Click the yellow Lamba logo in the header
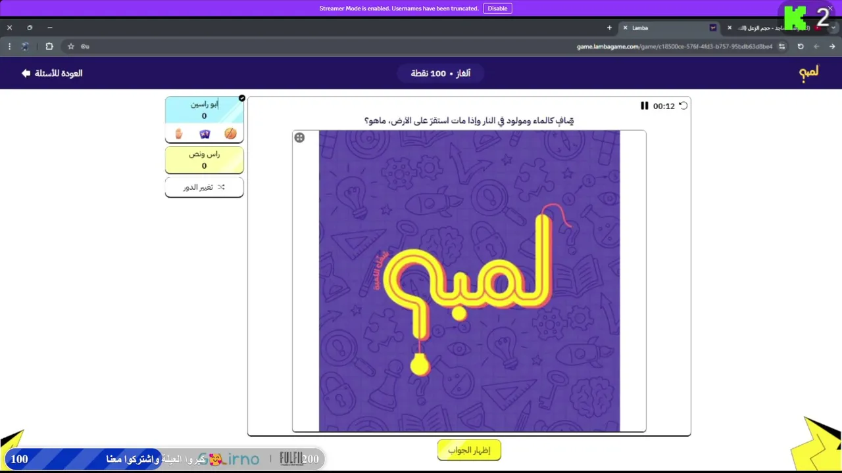This screenshot has height=473, width=842. pyautogui.click(x=808, y=72)
